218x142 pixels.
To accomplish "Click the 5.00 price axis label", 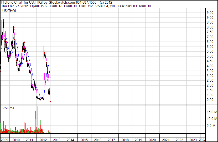I will click(210, 56).
